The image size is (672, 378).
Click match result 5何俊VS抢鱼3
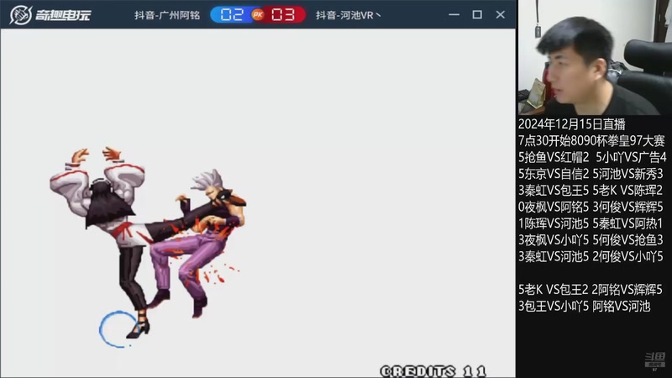tap(627, 240)
